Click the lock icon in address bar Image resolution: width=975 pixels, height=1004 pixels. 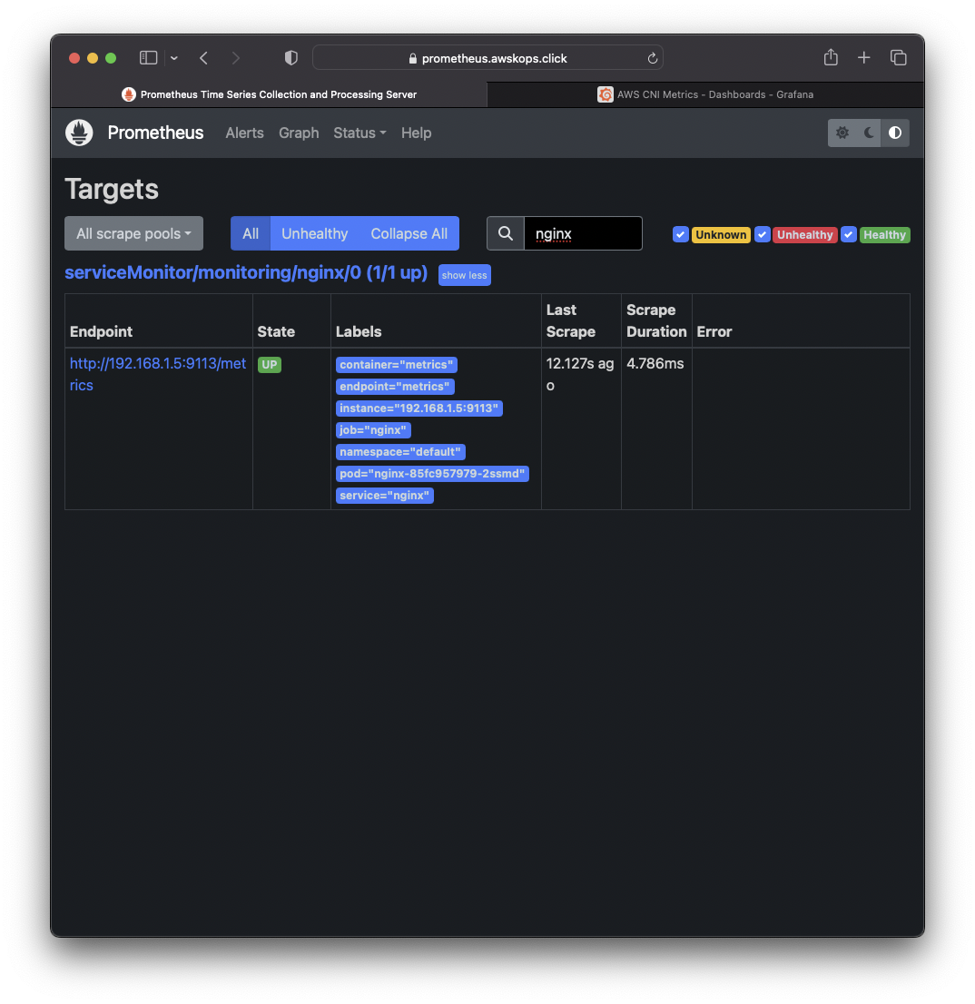pos(413,58)
